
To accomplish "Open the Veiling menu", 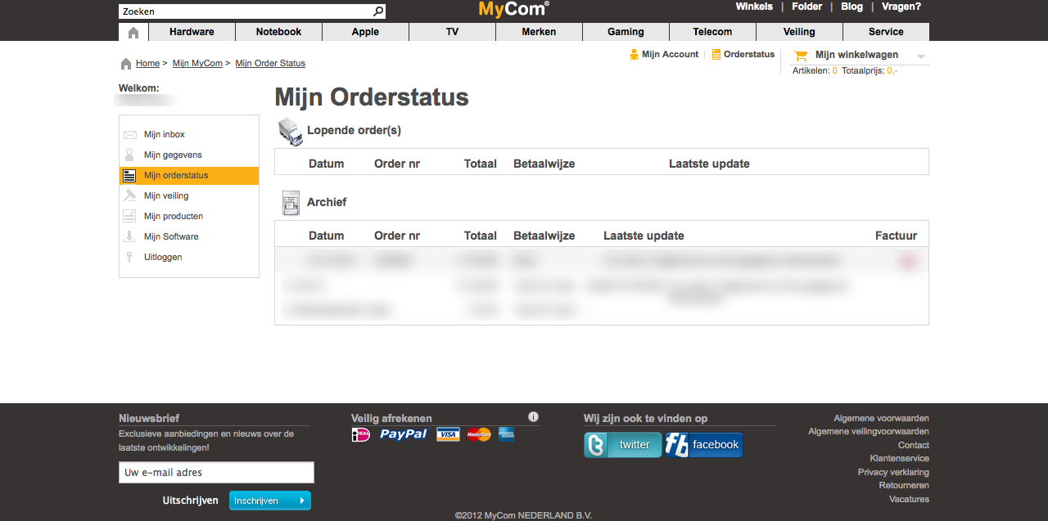I will tap(799, 32).
